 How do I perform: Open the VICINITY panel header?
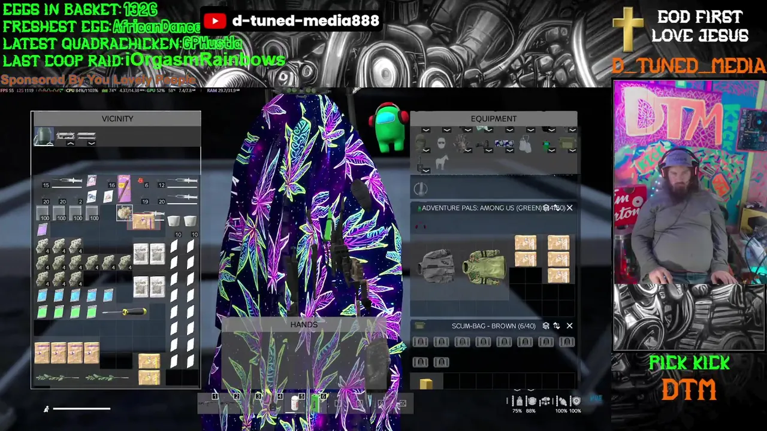[x=116, y=119]
